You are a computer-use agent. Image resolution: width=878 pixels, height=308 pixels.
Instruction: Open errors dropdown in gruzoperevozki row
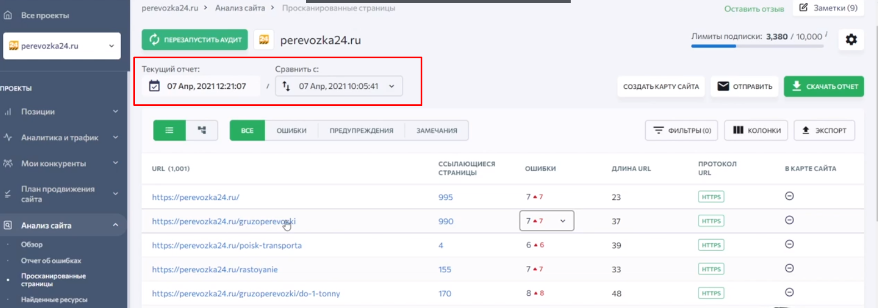[547, 221]
